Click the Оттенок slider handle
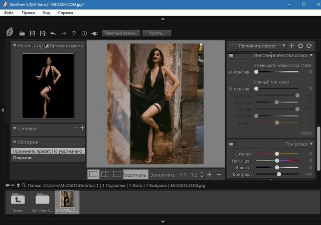The height and width of the screenshot is (225, 321). pos(277,154)
